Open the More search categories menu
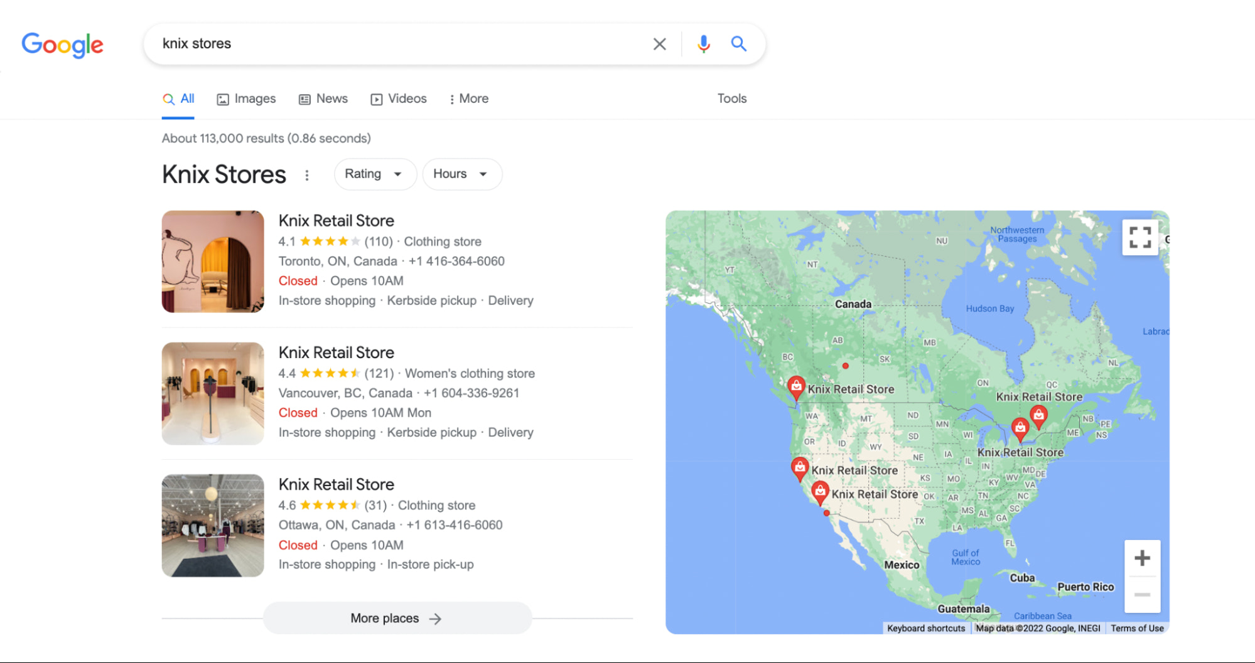Image resolution: width=1255 pixels, height=663 pixels. [x=468, y=98]
